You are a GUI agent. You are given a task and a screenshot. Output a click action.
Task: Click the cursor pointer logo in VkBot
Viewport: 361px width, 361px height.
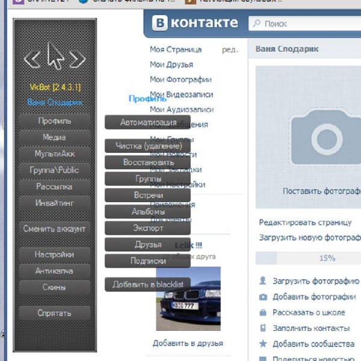point(55,56)
